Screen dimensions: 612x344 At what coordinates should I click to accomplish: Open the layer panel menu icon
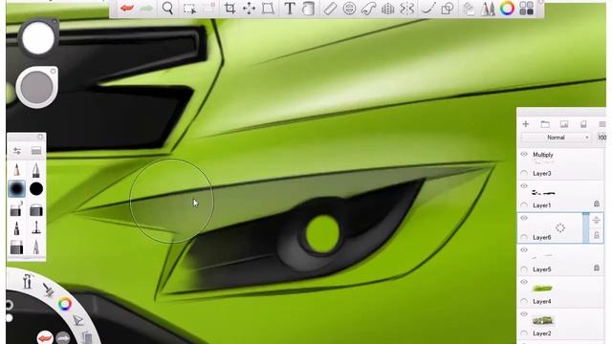602,124
